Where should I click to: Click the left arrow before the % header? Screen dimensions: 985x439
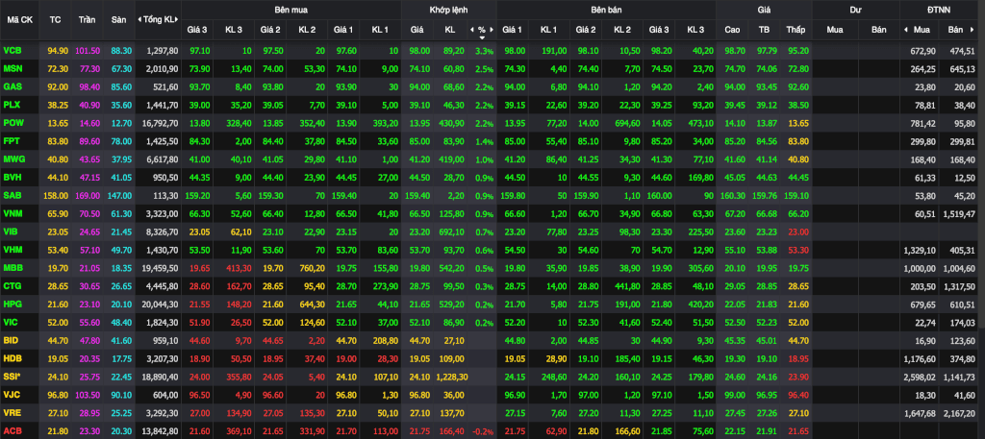[471, 30]
